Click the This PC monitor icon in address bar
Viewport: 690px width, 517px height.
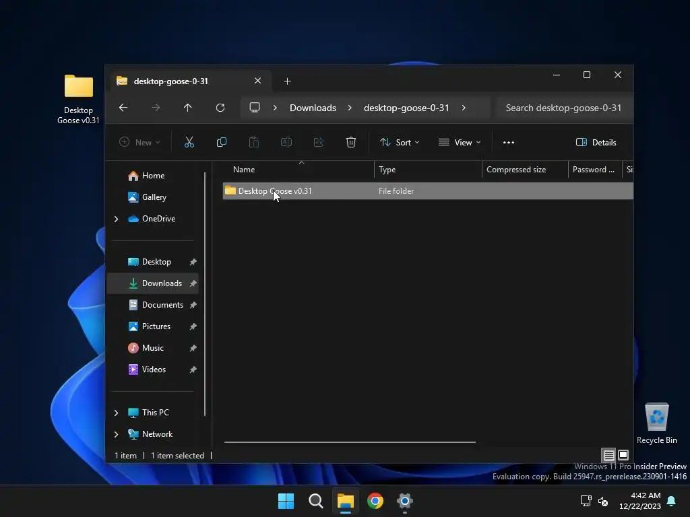click(255, 108)
